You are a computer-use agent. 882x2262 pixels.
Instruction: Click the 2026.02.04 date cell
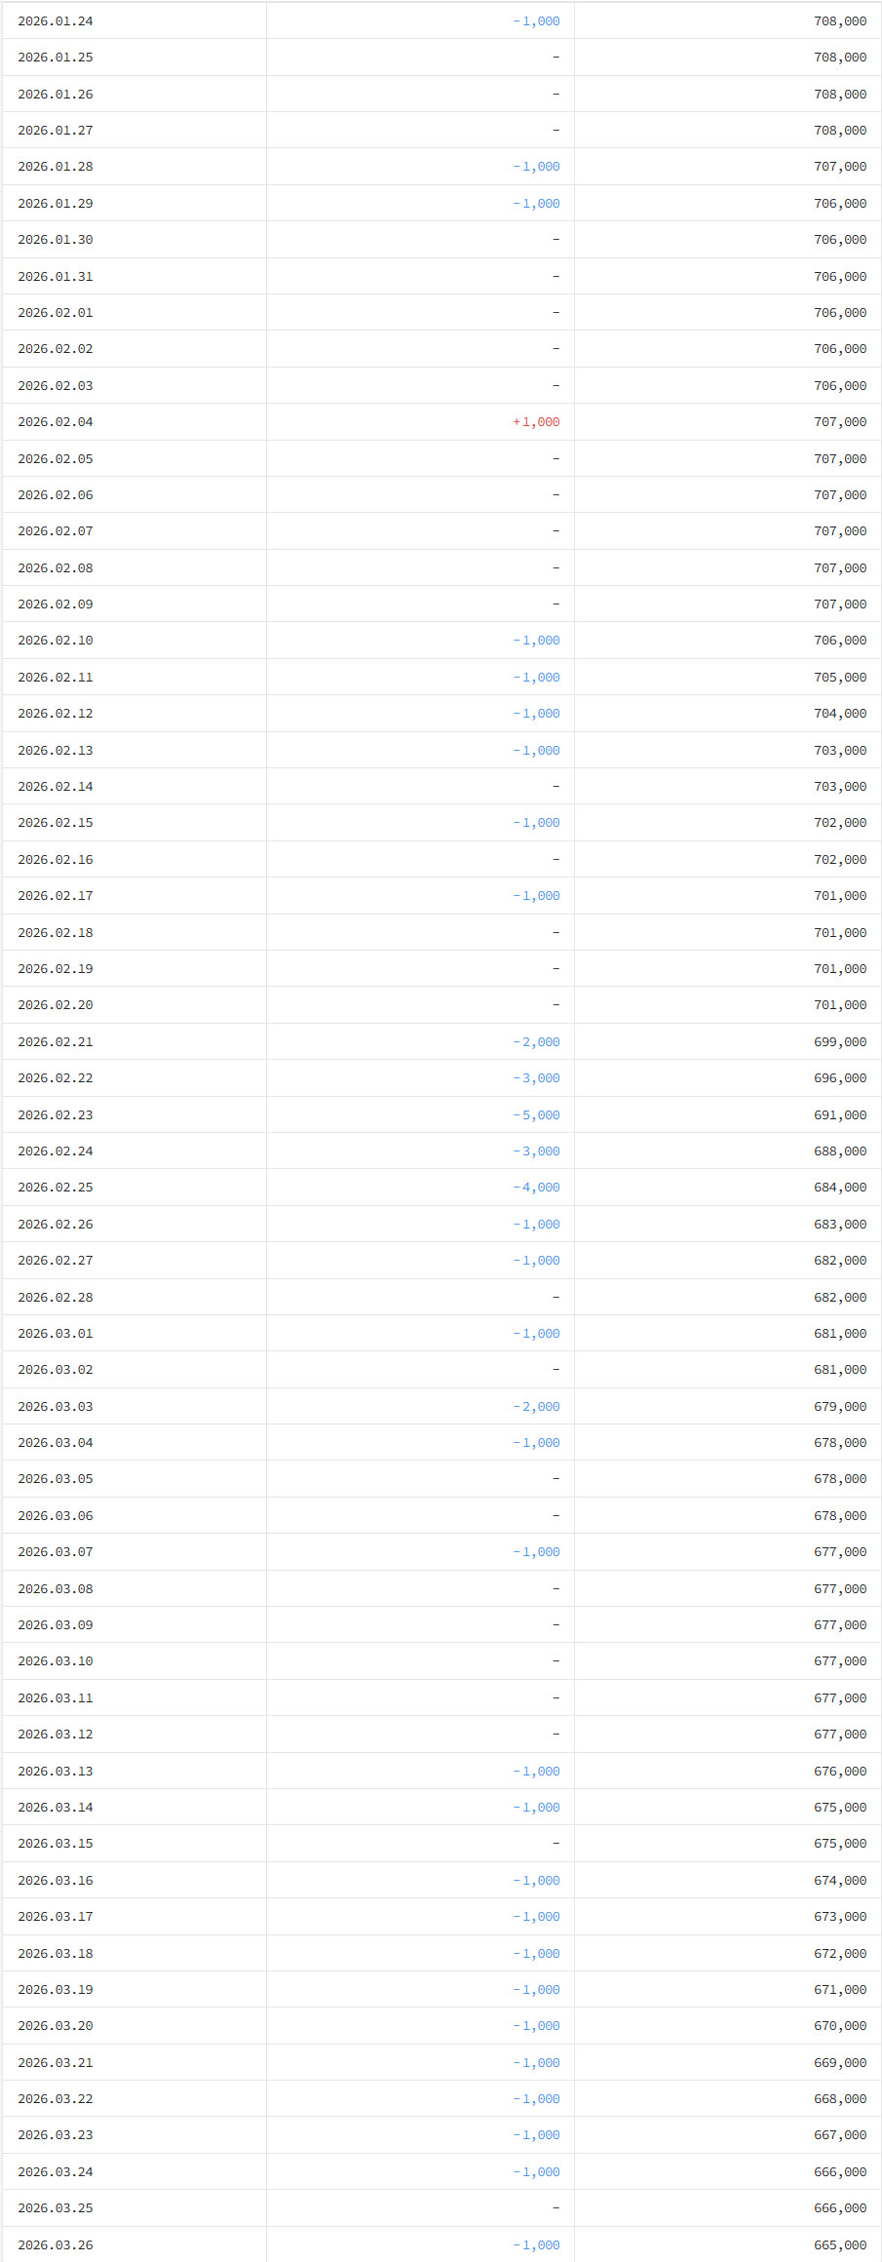pyautogui.click(x=56, y=422)
